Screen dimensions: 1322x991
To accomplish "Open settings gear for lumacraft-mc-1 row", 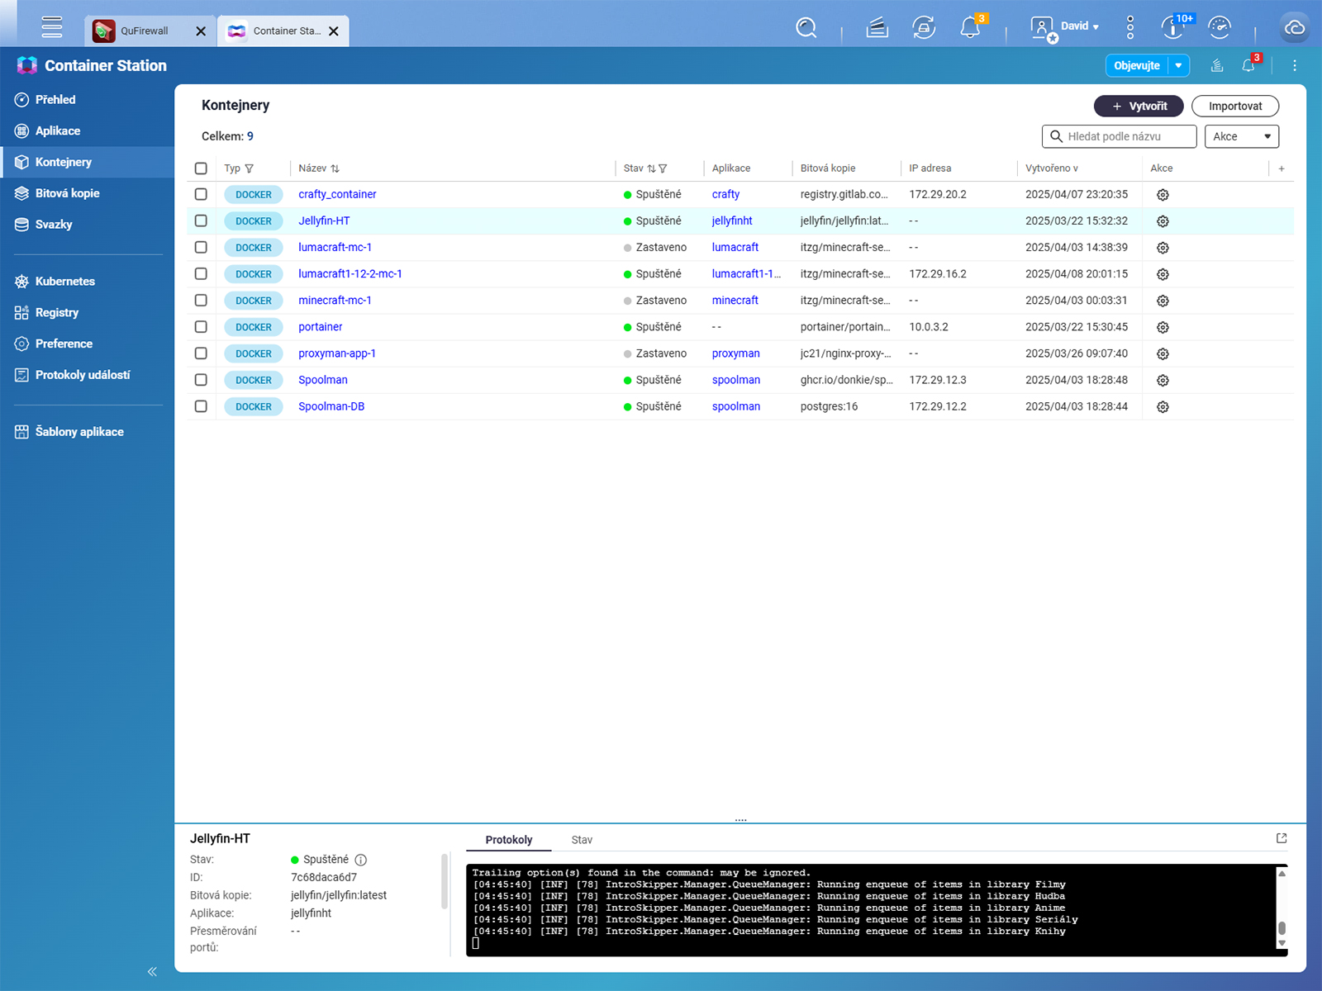I will point(1163,248).
